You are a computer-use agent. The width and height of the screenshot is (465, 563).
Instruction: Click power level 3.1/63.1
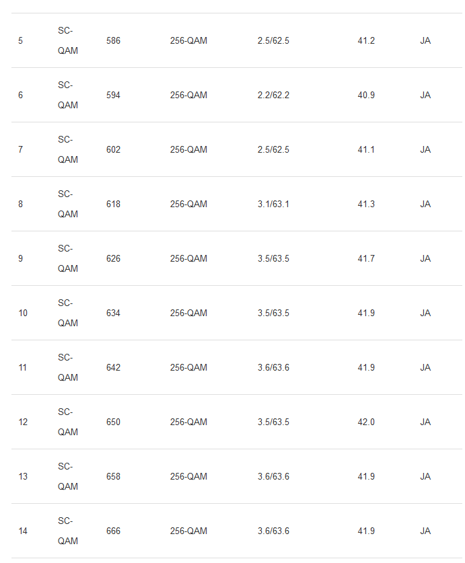pos(273,204)
